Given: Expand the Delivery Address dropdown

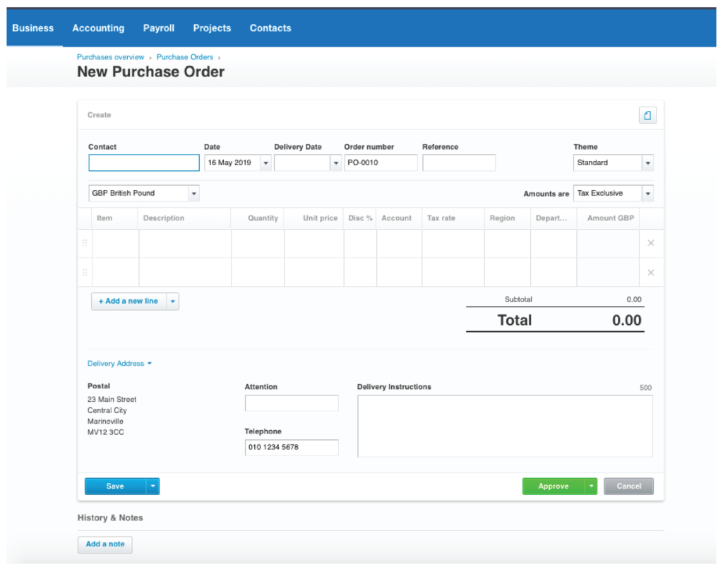Looking at the screenshot, I should (x=119, y=363).
